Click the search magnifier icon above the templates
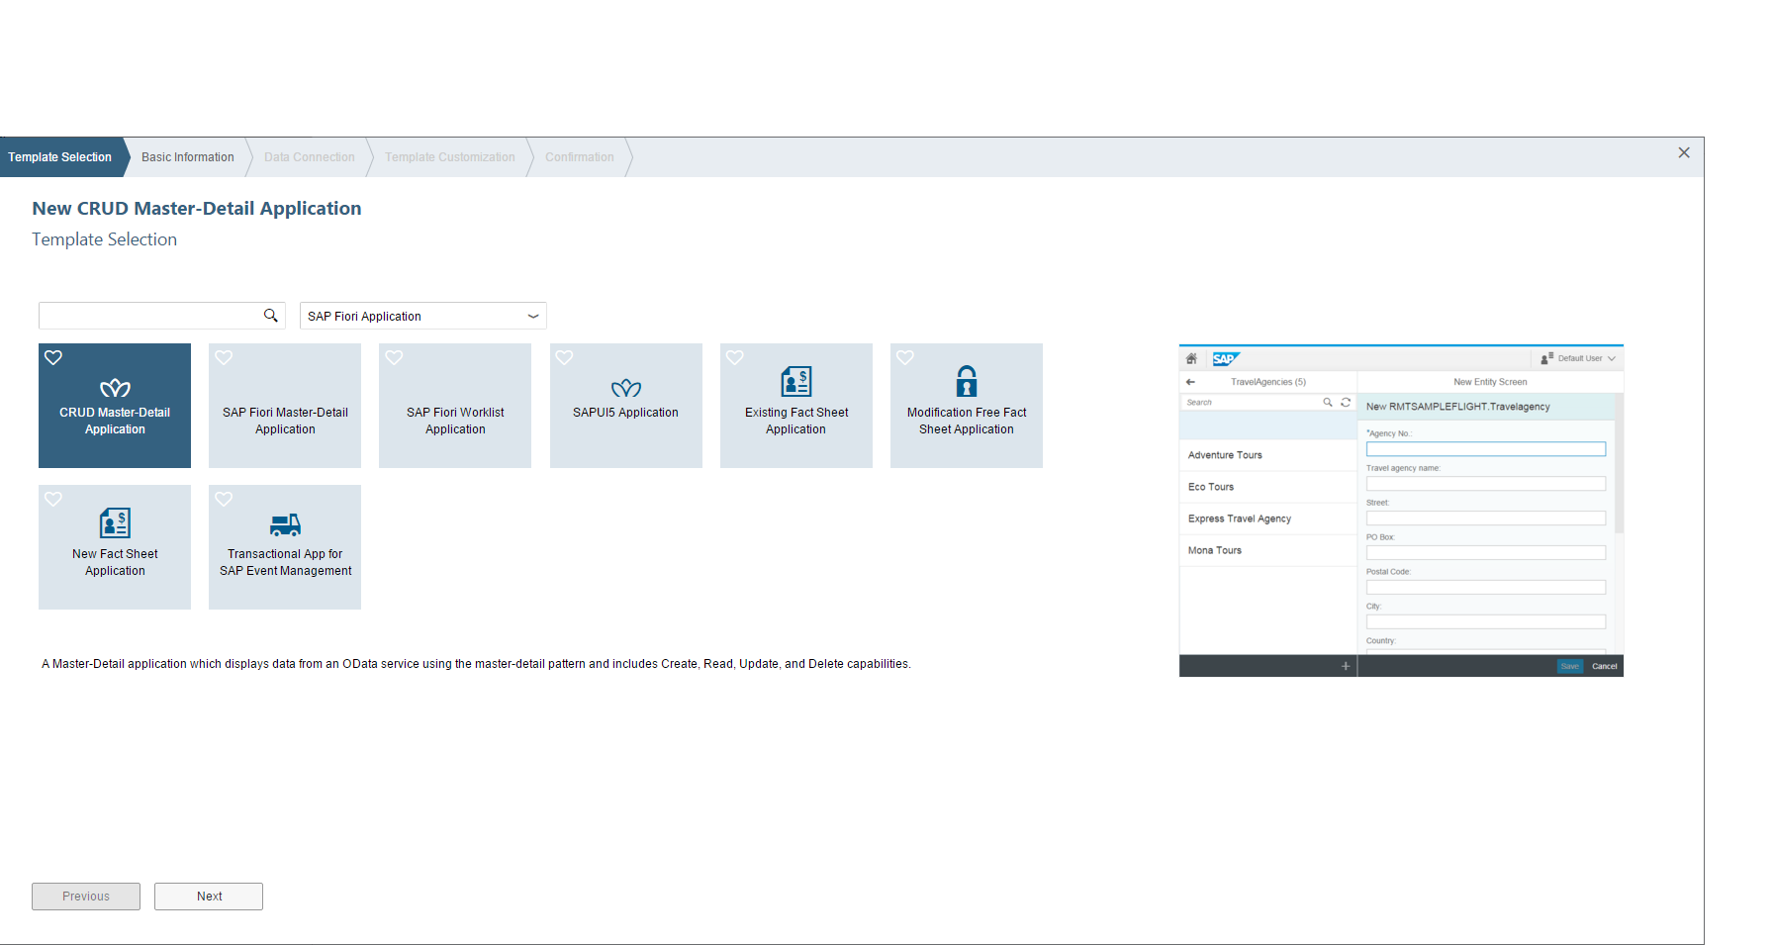Image resolution: width=1774 pixels, height=945 pixels. click(x=271, y=315)
